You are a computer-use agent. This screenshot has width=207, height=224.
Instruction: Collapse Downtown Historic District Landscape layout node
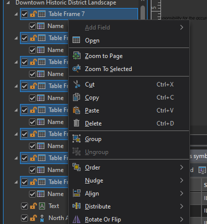click(x=8, y=2)
